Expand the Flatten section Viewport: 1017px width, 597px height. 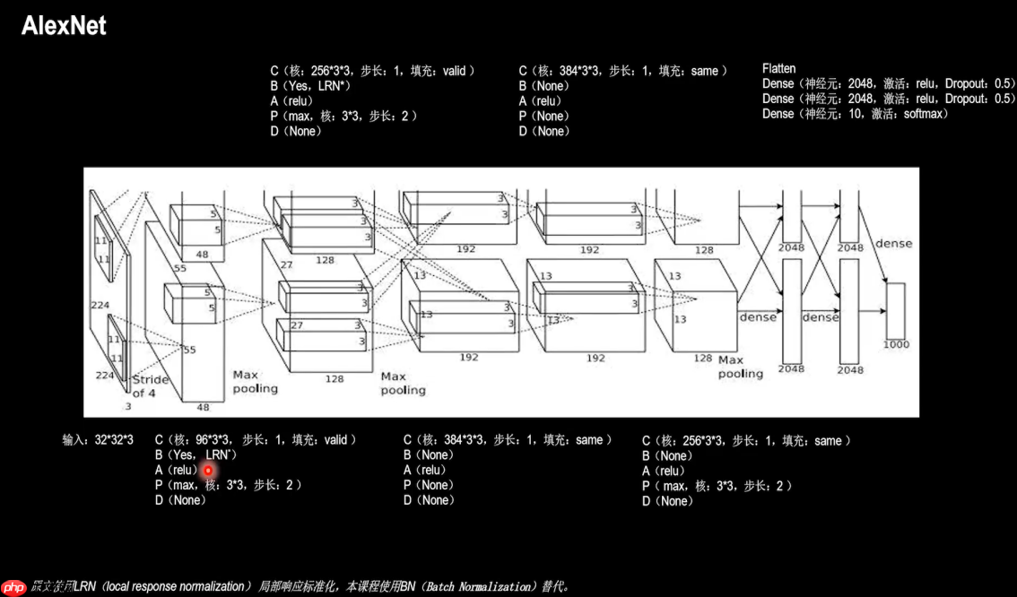coord(778,68)
